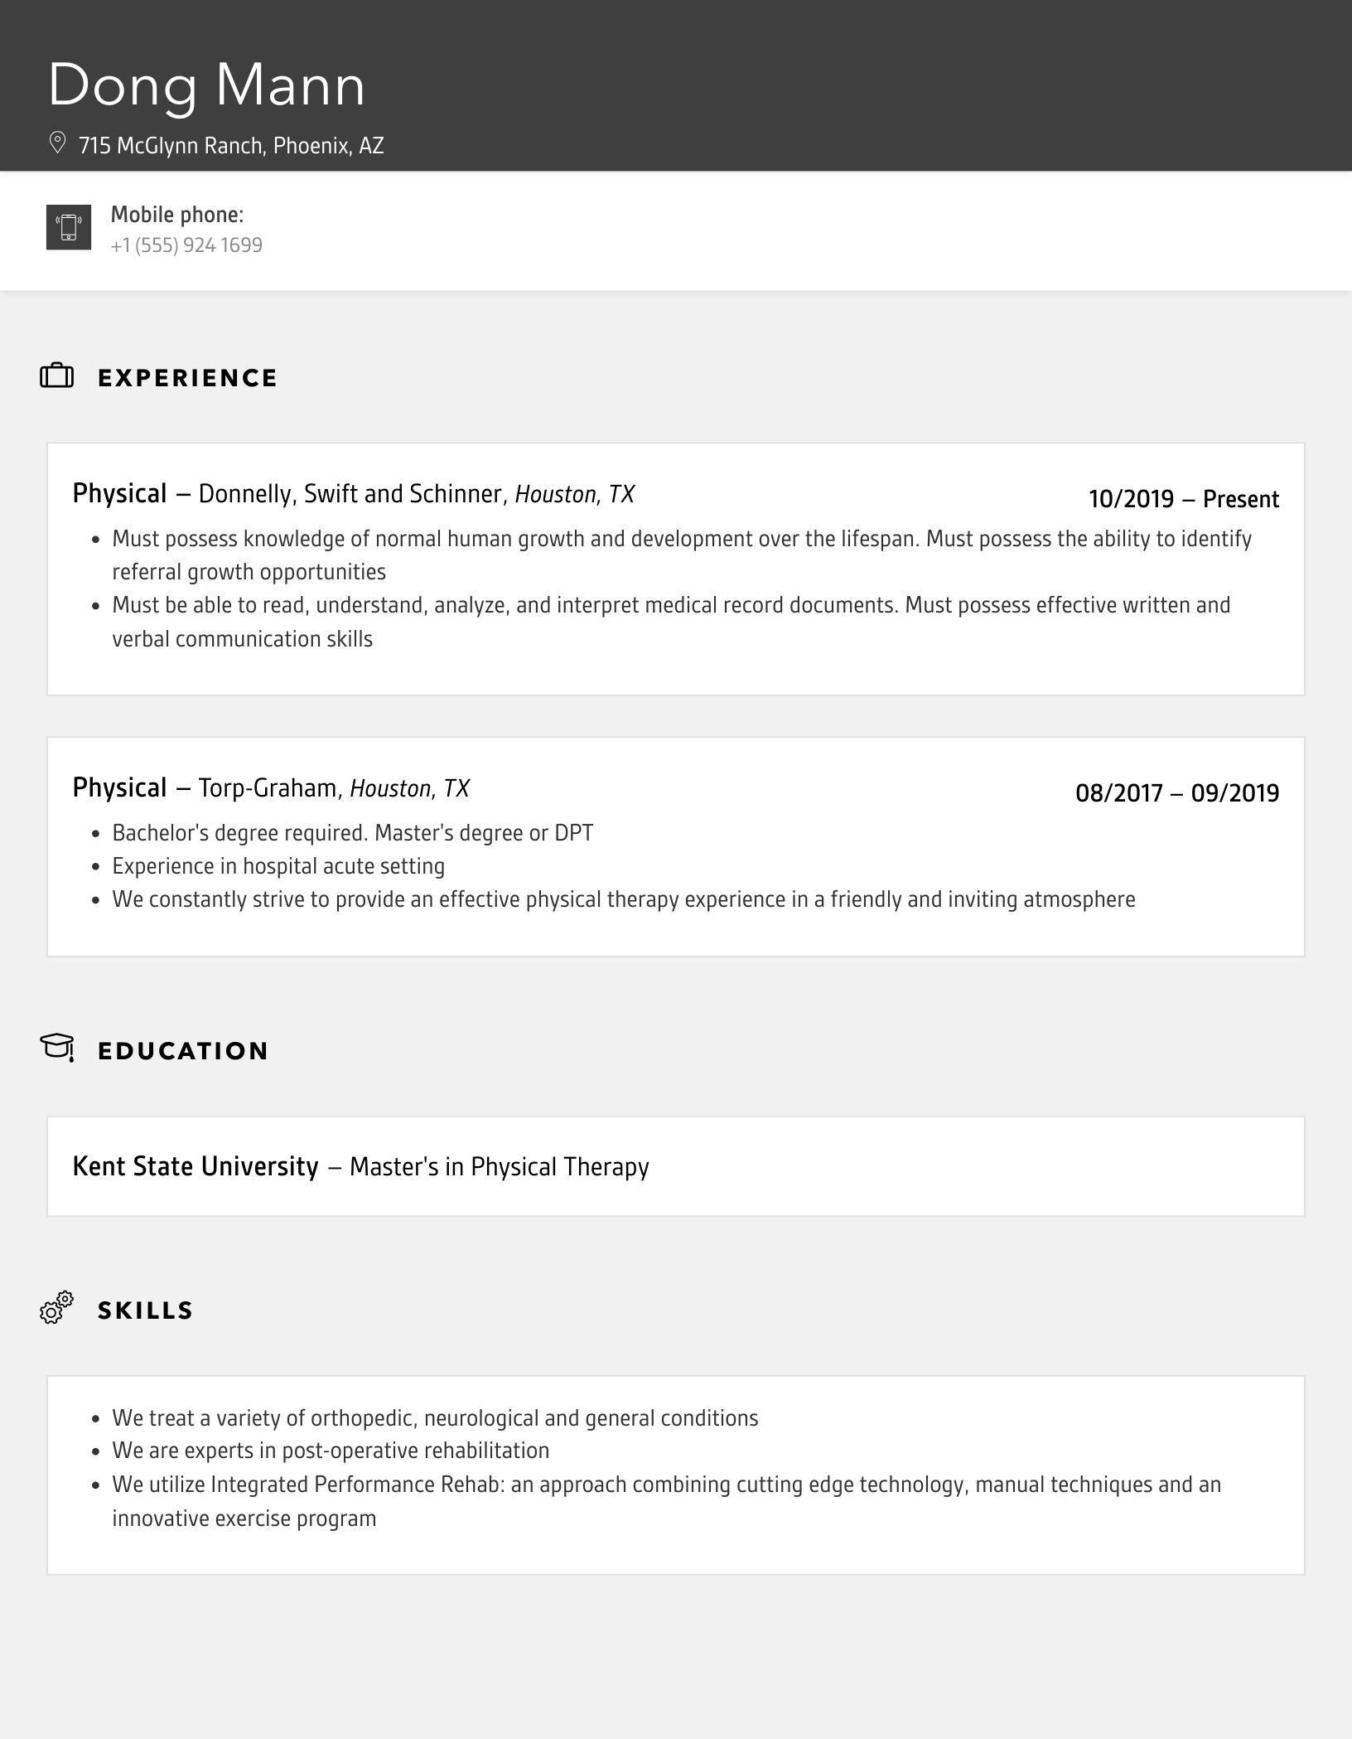Click the Torp-Graham employer name

tap(268, 787)
